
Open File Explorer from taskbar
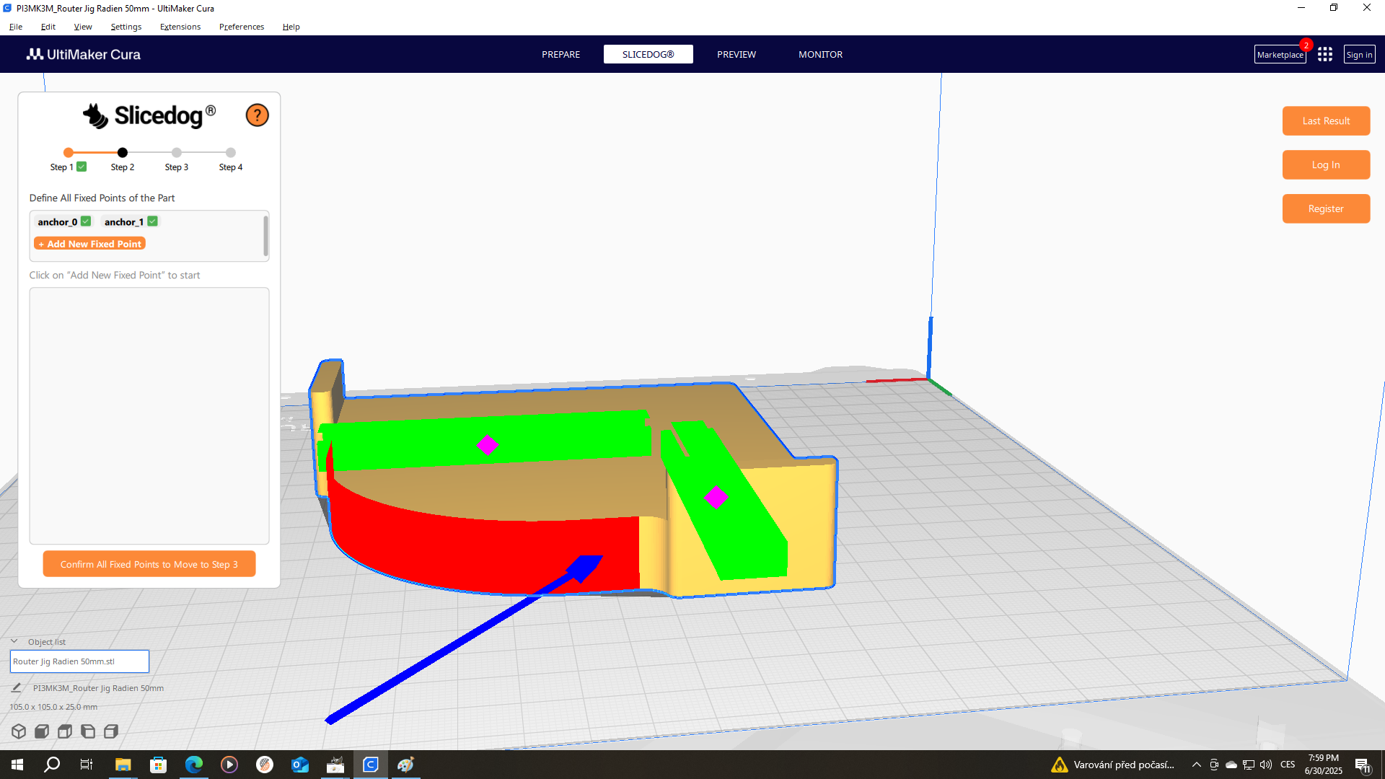coord(123,765)
